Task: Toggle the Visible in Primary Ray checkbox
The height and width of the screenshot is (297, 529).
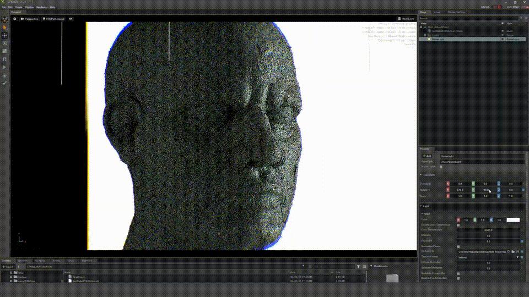Action: pyautogui.click(x=458, y=274)
